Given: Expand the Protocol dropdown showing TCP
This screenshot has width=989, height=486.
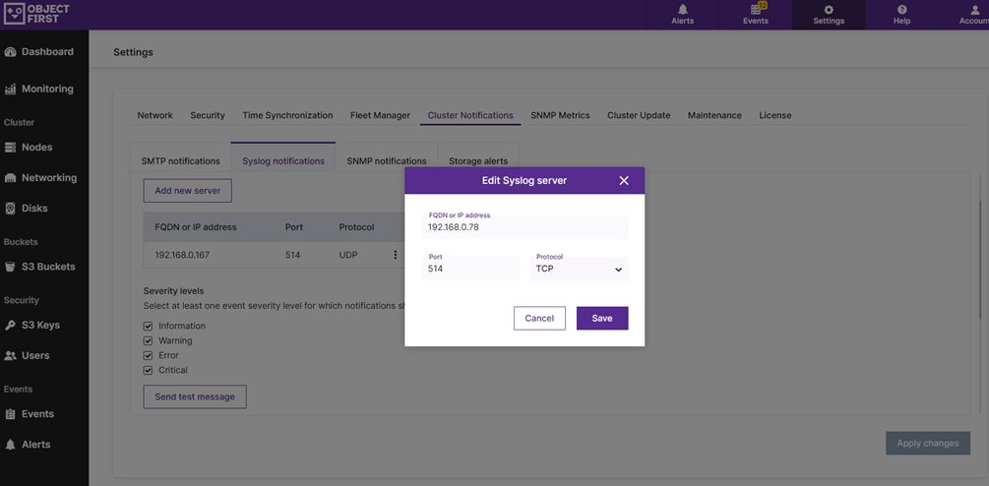Looking at the screenshot, I should [579, 269].
